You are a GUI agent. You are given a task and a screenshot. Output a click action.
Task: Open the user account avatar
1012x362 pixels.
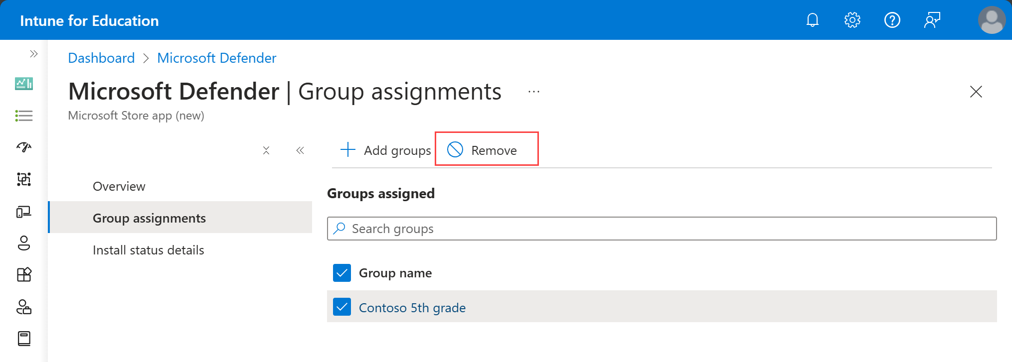[992, 20]
